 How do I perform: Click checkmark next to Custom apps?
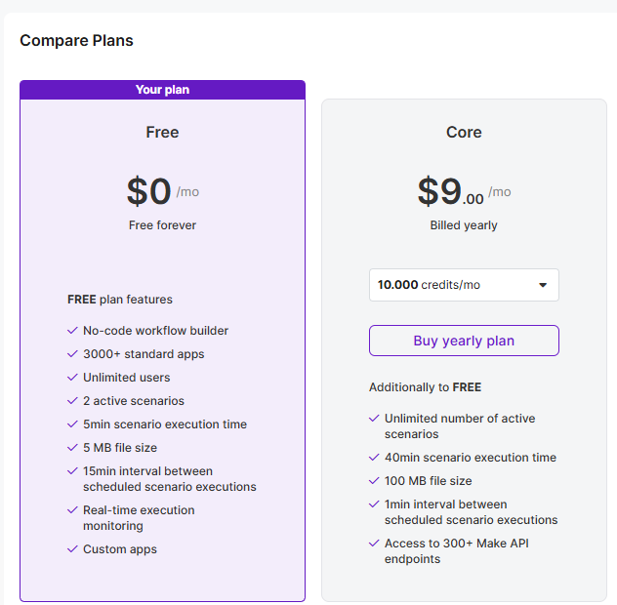72,549
